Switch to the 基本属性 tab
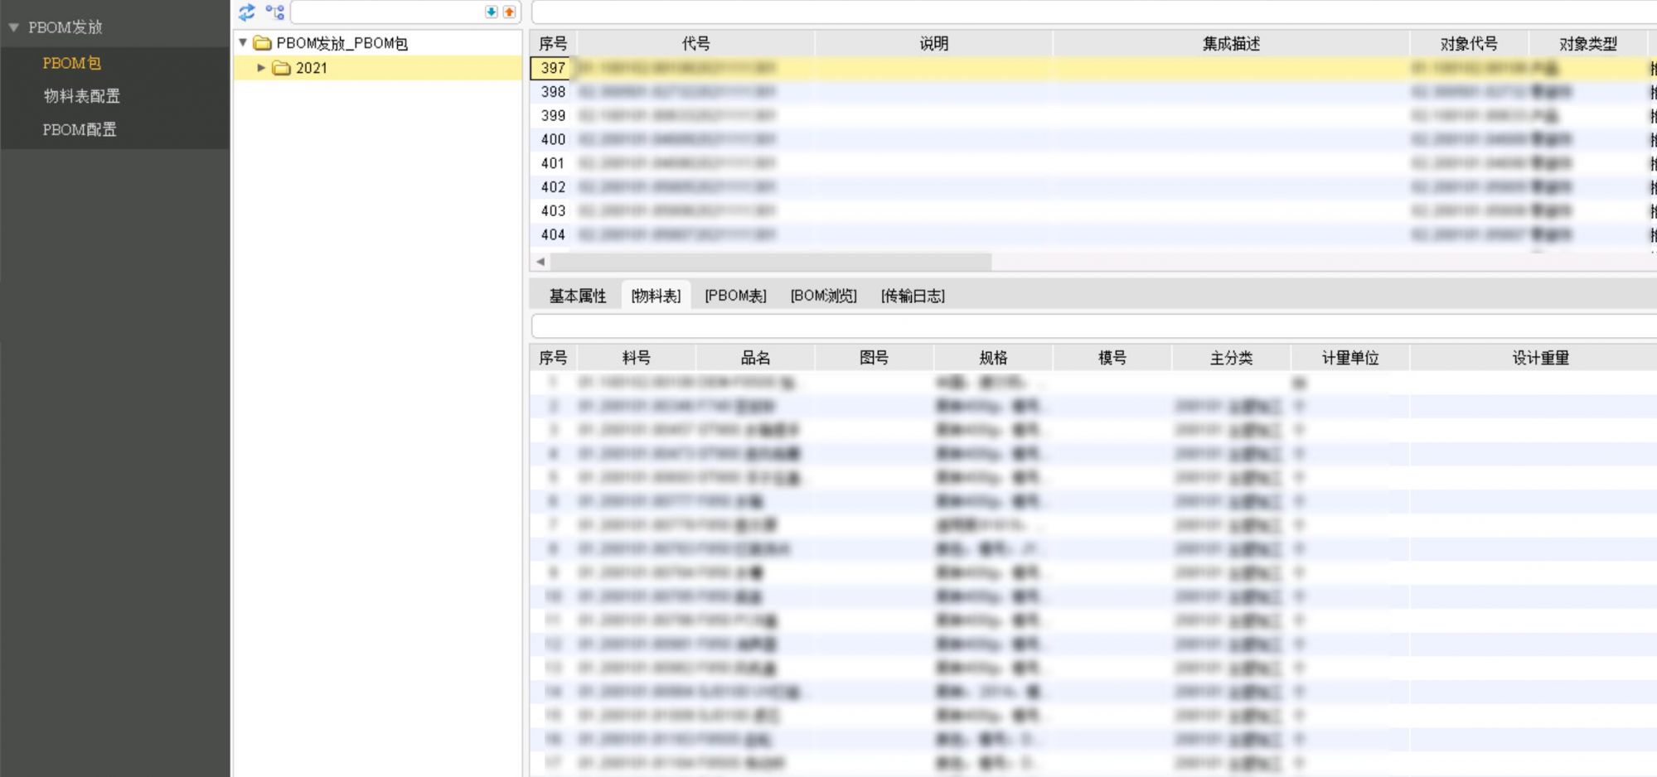Viewport: 1657px width, 777px height. pyautogui.click(x=578, y=296)
